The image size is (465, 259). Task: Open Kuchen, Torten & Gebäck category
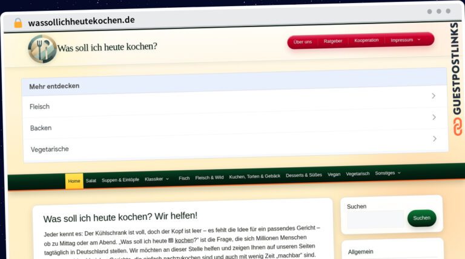254,176
